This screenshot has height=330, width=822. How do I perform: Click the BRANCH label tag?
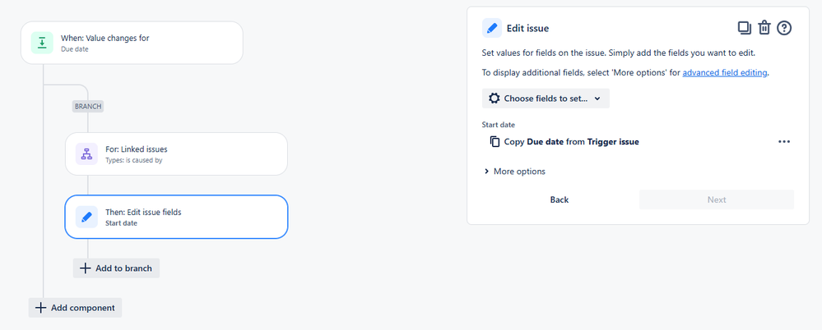tap(88, 106)
